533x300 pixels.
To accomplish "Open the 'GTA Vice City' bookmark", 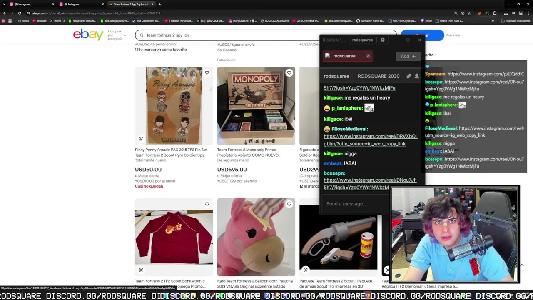I will (x=402, y=21).
